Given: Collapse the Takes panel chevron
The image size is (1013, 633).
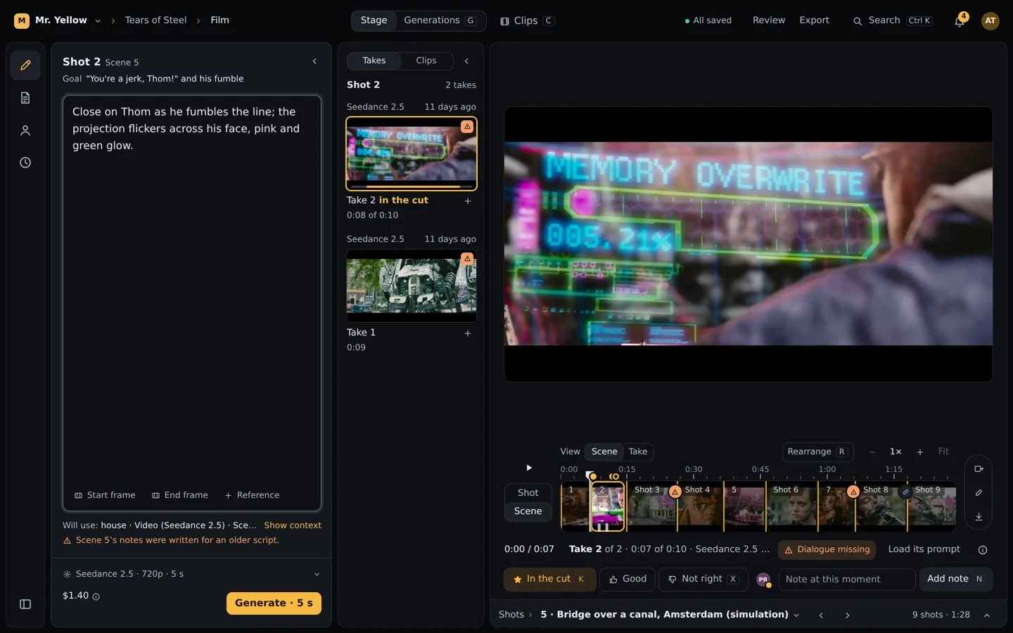Looking at the screenshot, I should 466,61.
